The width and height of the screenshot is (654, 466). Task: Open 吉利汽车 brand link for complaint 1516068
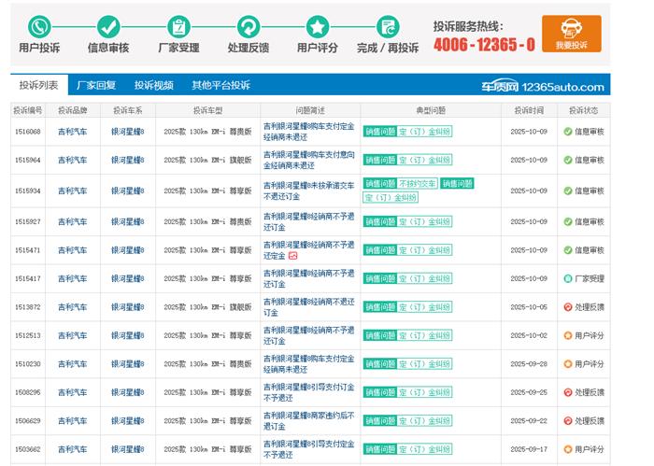point(72,132)
